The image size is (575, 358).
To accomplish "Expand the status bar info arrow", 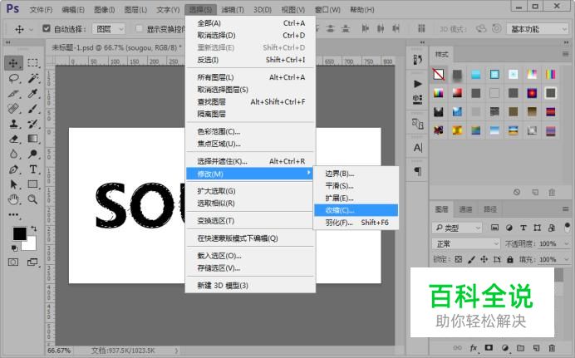I will tap(176, 351).
